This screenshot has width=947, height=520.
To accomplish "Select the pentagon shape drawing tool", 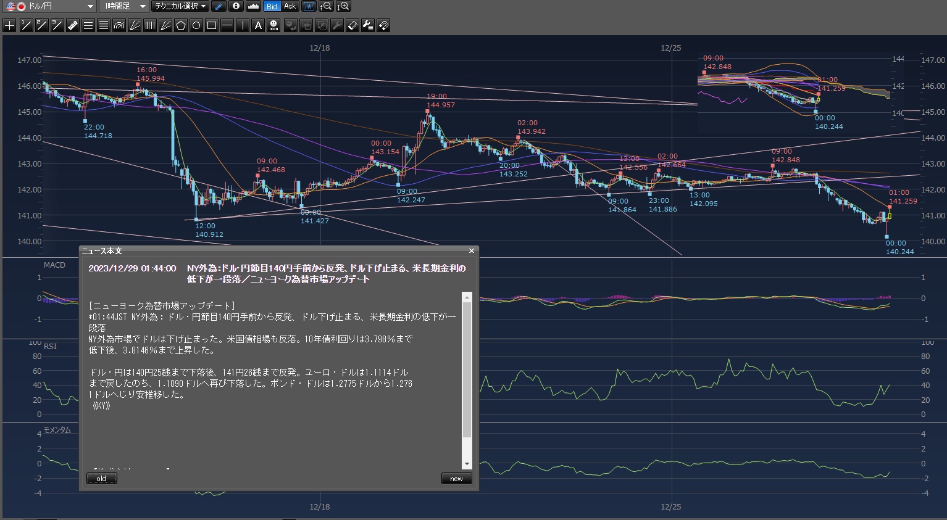I will pyautogui.click(x=181, y=25).
